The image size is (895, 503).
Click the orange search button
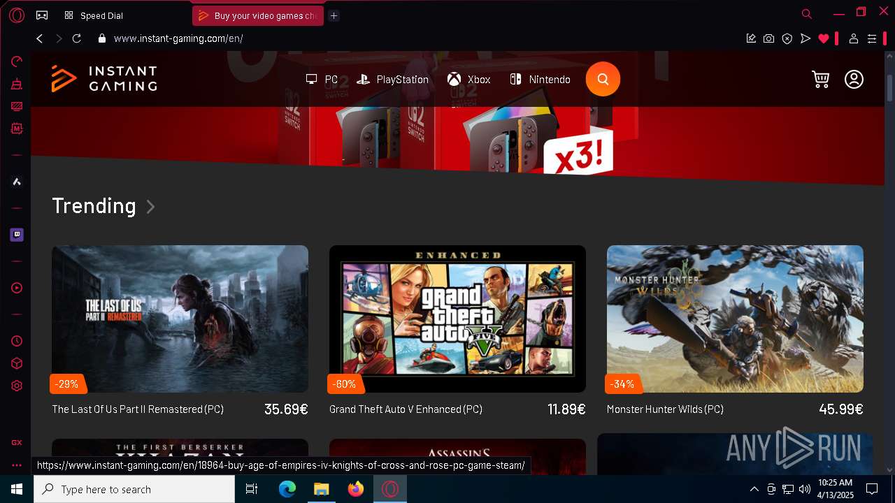603,79
